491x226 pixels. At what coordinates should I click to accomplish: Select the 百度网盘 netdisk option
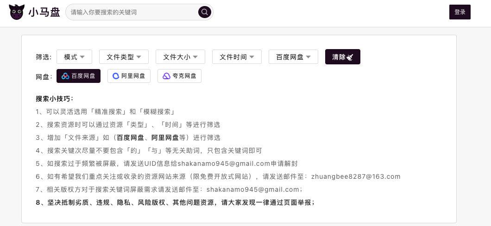[78, 76]
